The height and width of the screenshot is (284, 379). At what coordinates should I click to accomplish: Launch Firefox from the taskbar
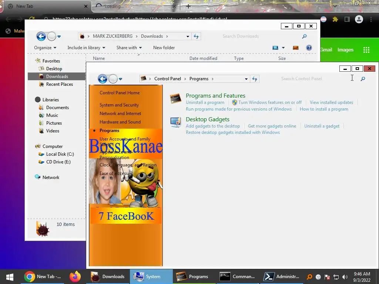pyautogui.click(x=75, y=277)
